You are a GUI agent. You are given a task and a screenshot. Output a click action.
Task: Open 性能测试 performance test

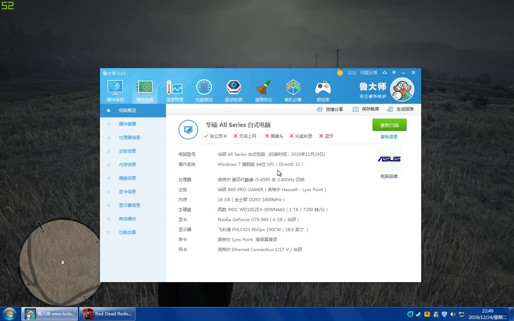(x=204, y=91)
